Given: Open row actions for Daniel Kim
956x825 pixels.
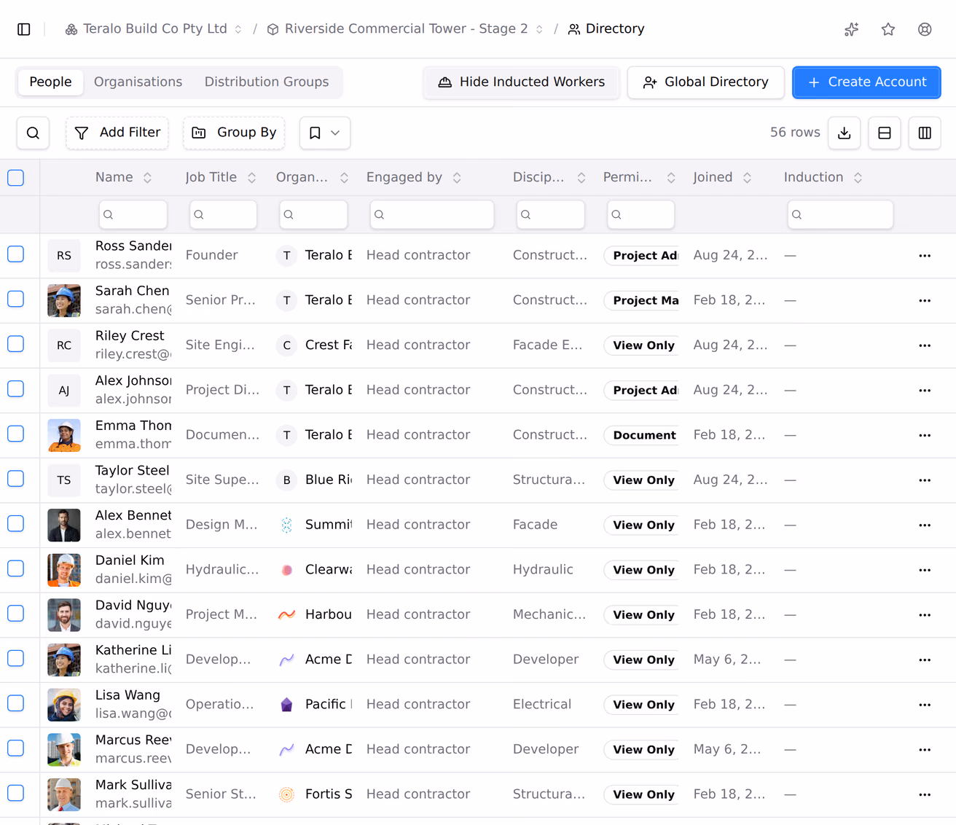Looking at the screenshot, I should pos(925,570).
